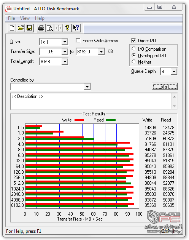Activate context help arrow-question icon
The width and height of the screenshot is (189, 240).
[x=76, y=28]
